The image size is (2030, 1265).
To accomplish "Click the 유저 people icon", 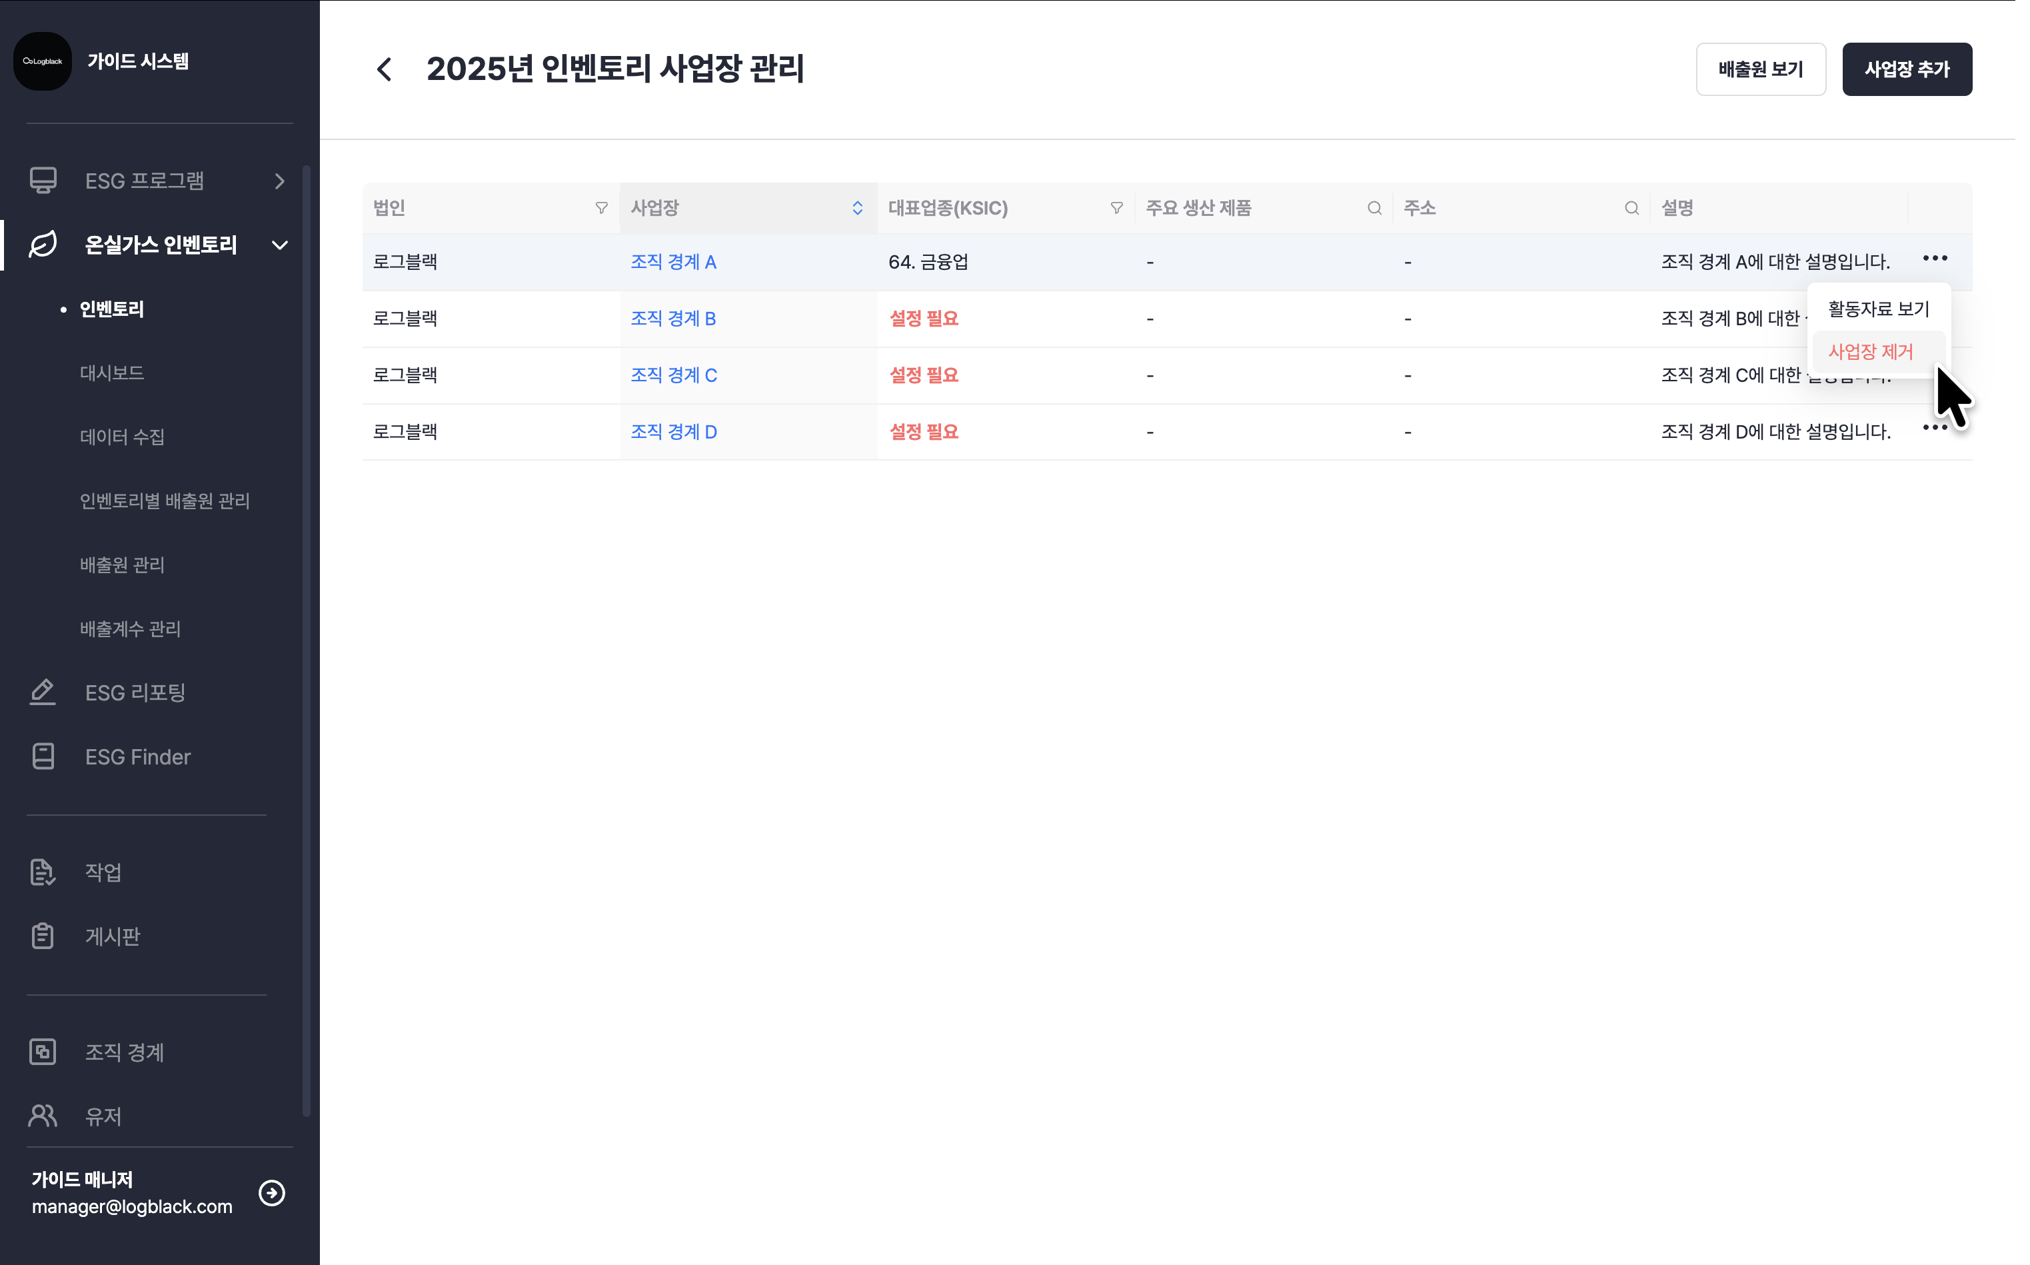I will (x=43, y=1115).
